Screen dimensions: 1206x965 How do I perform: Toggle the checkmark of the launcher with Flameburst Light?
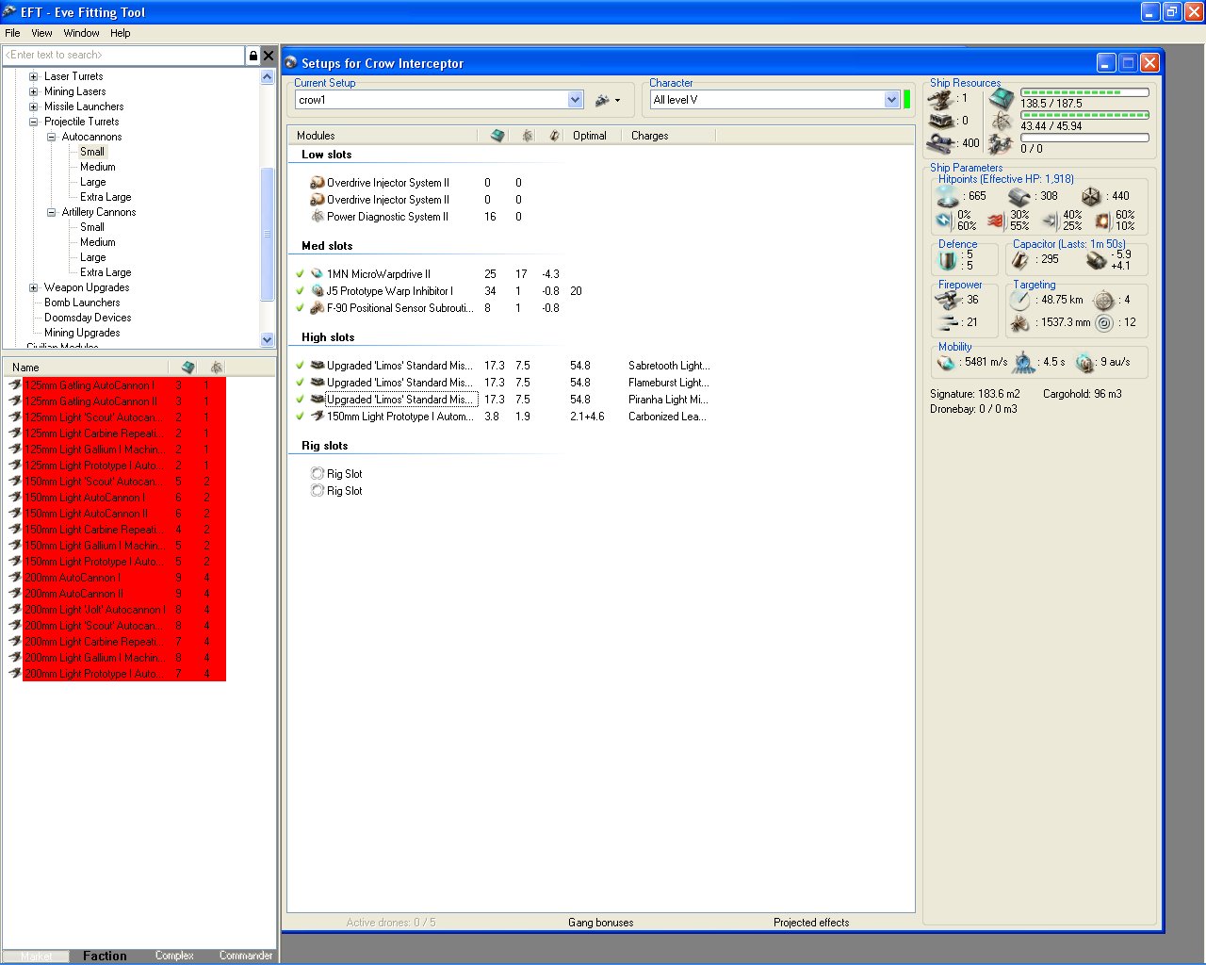[300, 383]
